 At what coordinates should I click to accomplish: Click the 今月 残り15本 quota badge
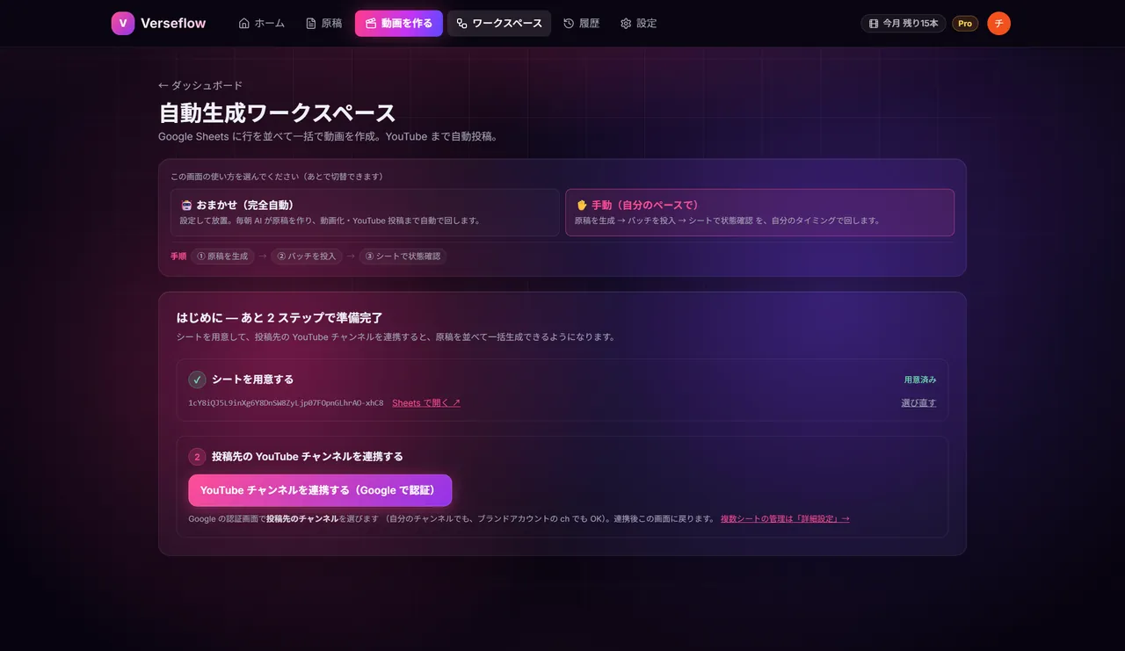904,24
